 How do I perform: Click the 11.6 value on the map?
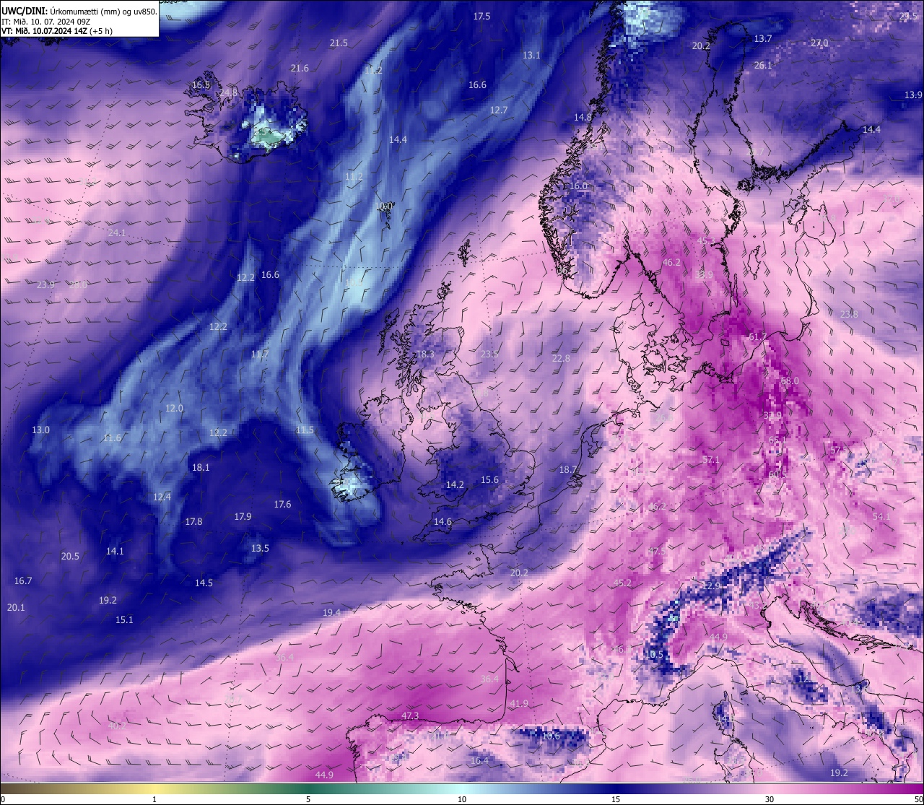112,438
